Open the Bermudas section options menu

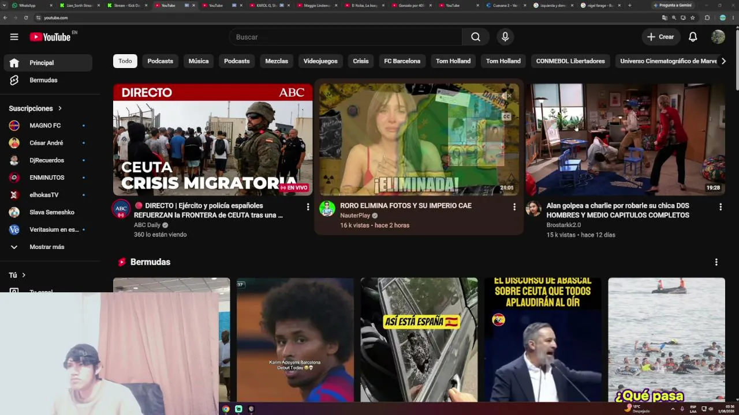click(x=716, y=262)
